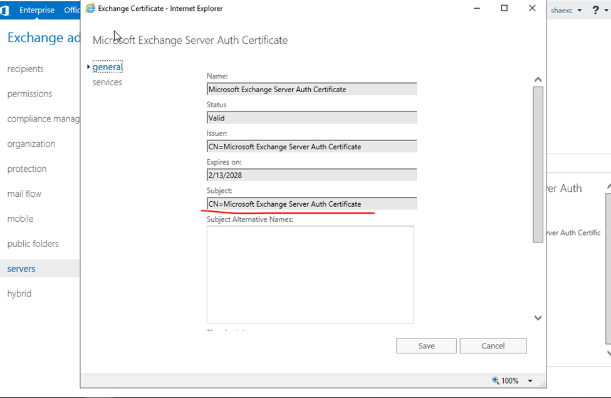This screenshot has height=398, width=611.
Task: Click the Office logo icon in header
Action: click(x=5, y=11)
